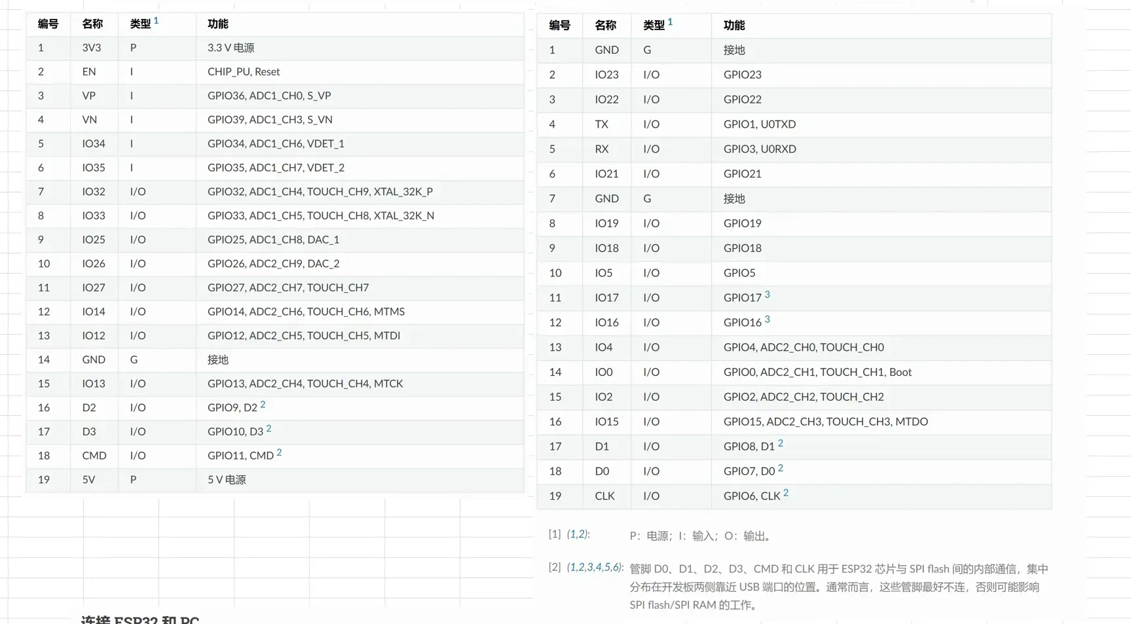Select the GPIO1, U0TXD cell
This screenshot has height=624, width=1131.
759,124
